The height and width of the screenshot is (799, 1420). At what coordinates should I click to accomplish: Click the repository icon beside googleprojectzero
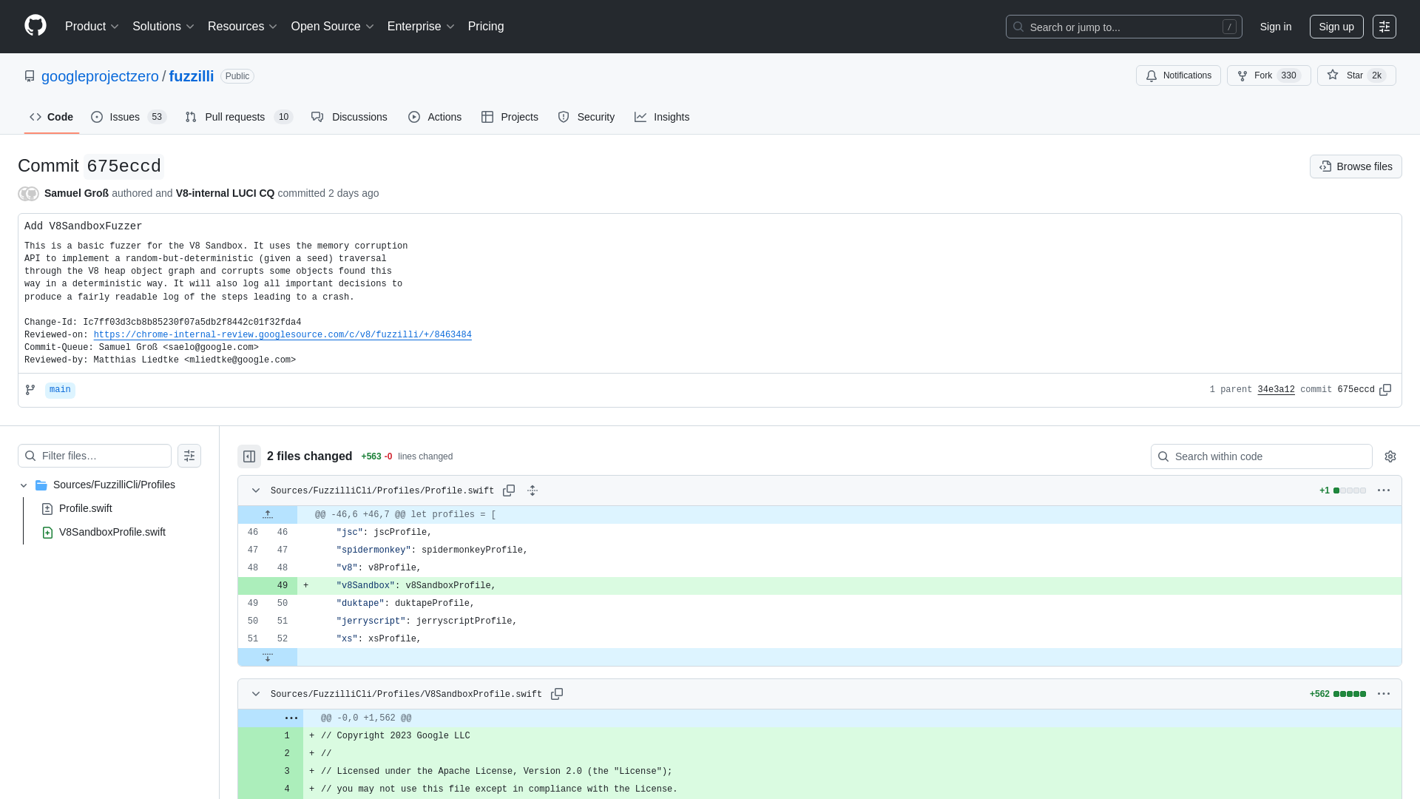[30, 76]
